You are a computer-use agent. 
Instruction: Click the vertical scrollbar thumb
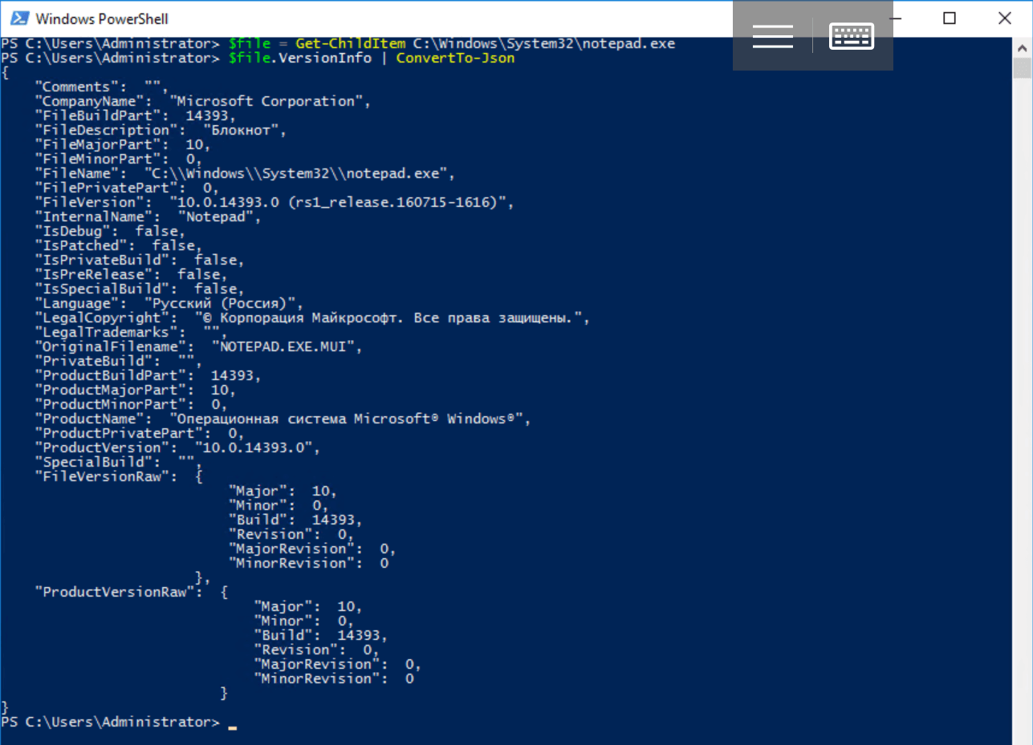(x=1021, y=69)
